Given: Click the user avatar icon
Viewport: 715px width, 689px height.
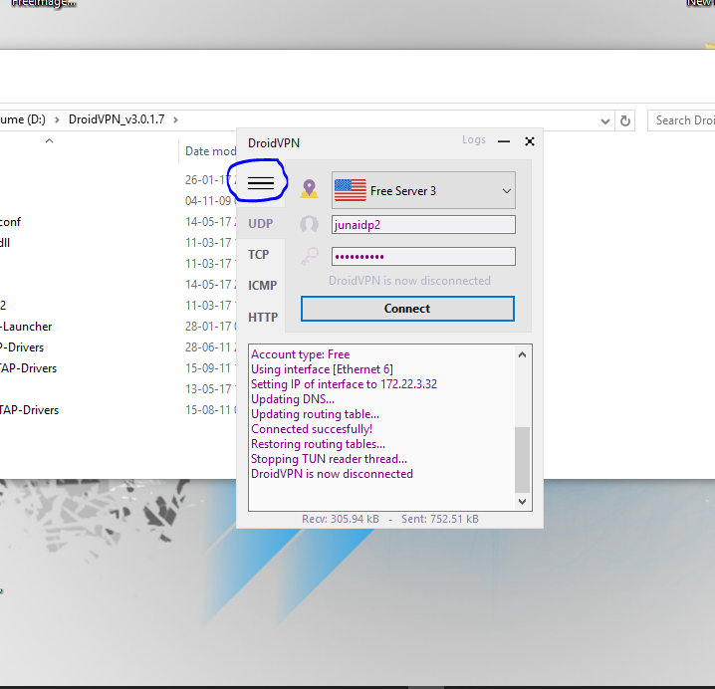Looking at the screenshot, I should tap(310, 225).
